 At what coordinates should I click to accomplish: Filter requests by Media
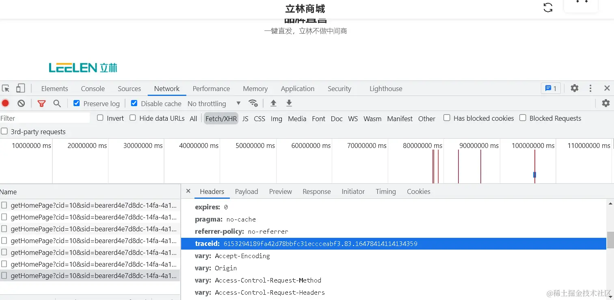coord(297,118)
